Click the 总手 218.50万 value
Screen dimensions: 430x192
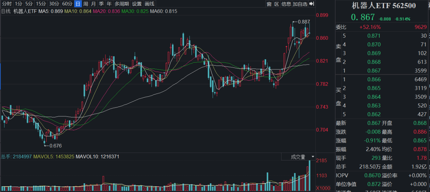point(371,167)
